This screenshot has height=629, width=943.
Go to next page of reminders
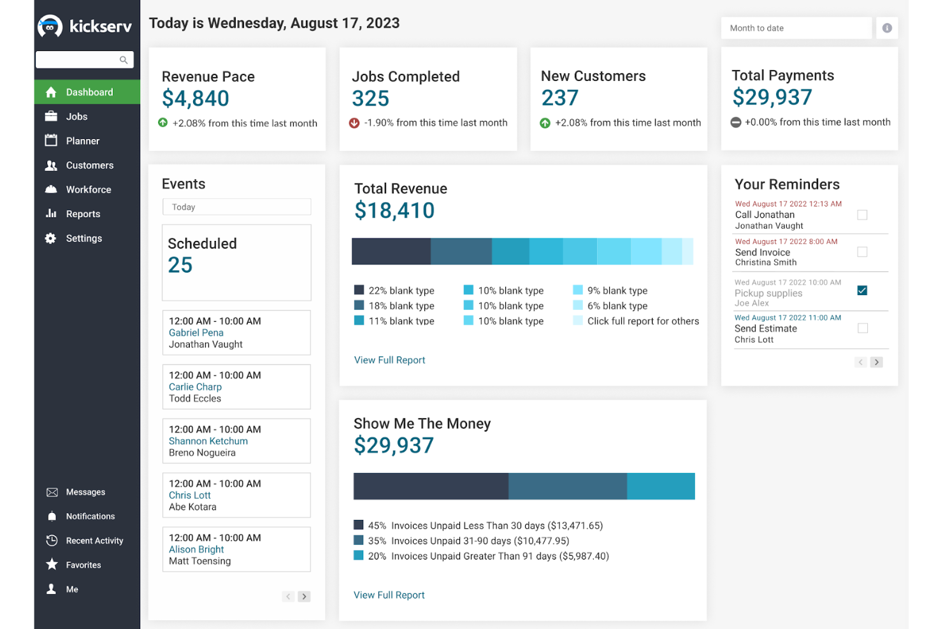click(x=877, y=362)
